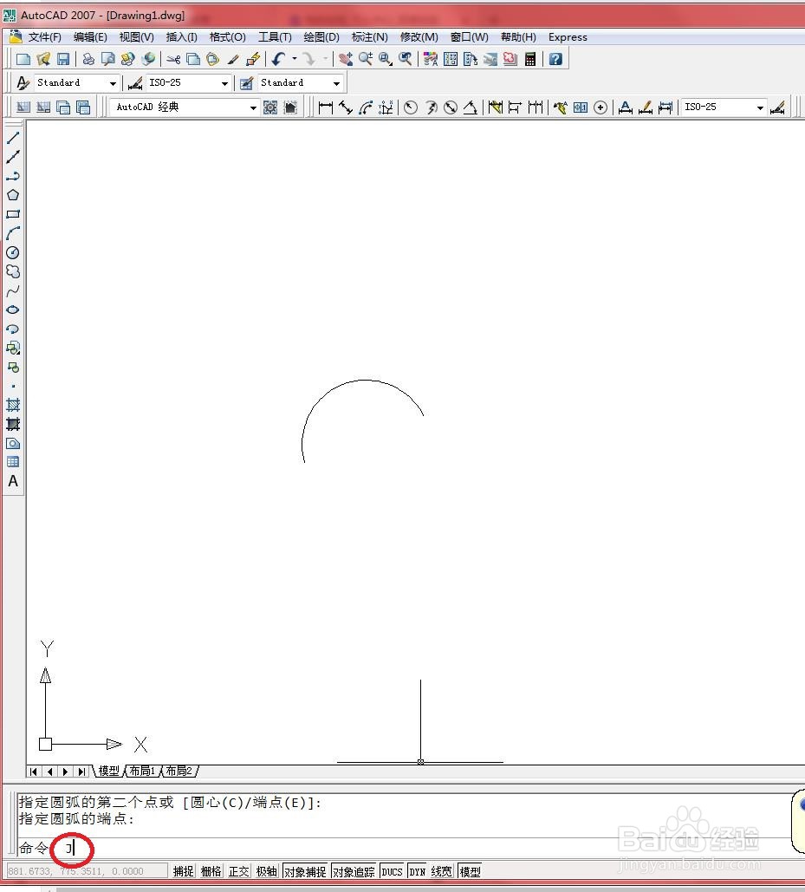Toggle DYN dynamic input
Viewport: 805px width, 892px height.
tap(418, 871)
